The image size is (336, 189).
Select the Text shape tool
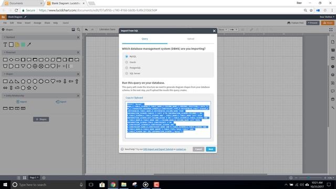pos(5,45)
